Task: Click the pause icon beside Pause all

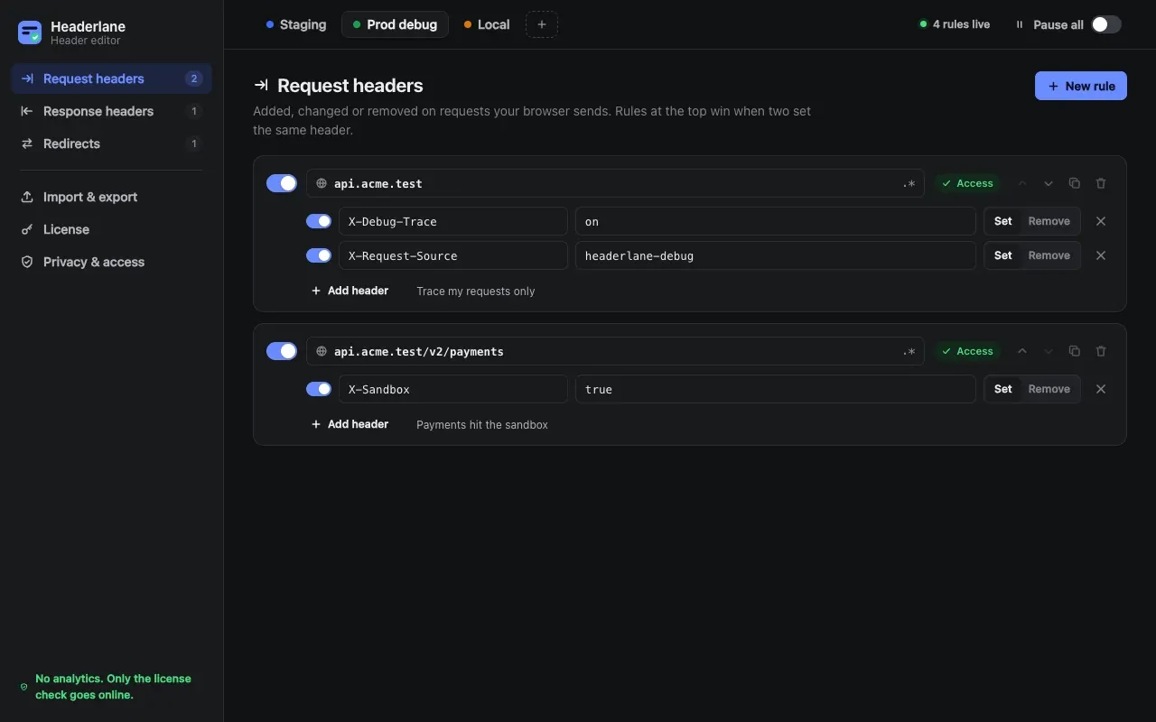Action: 1020,24
